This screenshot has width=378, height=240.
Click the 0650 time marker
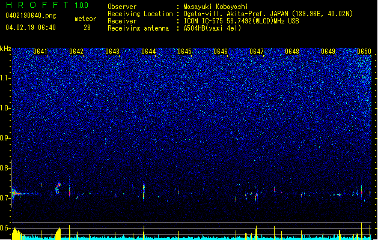(364, 52)
